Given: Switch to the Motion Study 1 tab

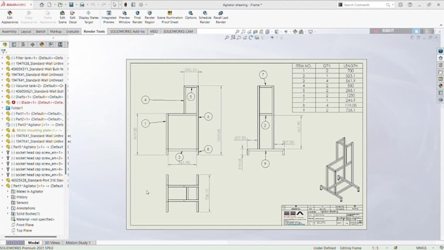Looking at the screenshot, I should click(78, 243).
